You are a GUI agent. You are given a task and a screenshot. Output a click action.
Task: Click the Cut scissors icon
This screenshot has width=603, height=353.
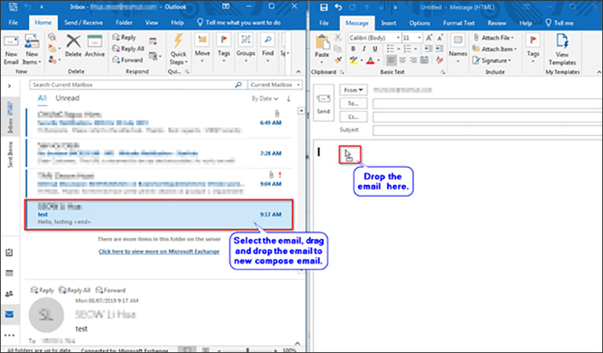(338, 37)
